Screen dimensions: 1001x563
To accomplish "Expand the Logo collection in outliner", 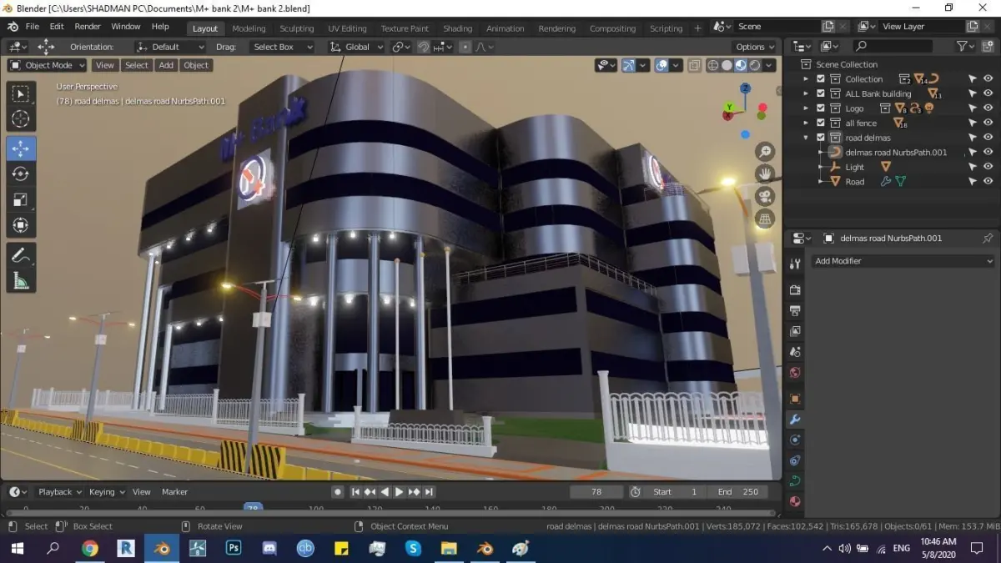I will 806,108.
